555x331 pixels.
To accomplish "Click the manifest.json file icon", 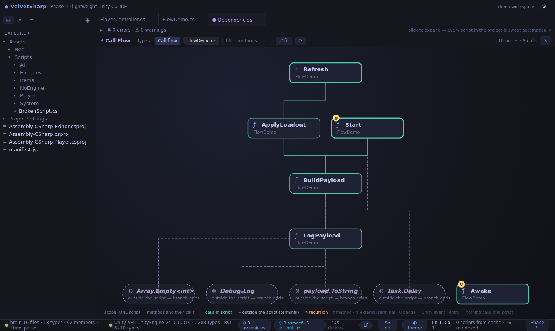I will pos(5,149).
